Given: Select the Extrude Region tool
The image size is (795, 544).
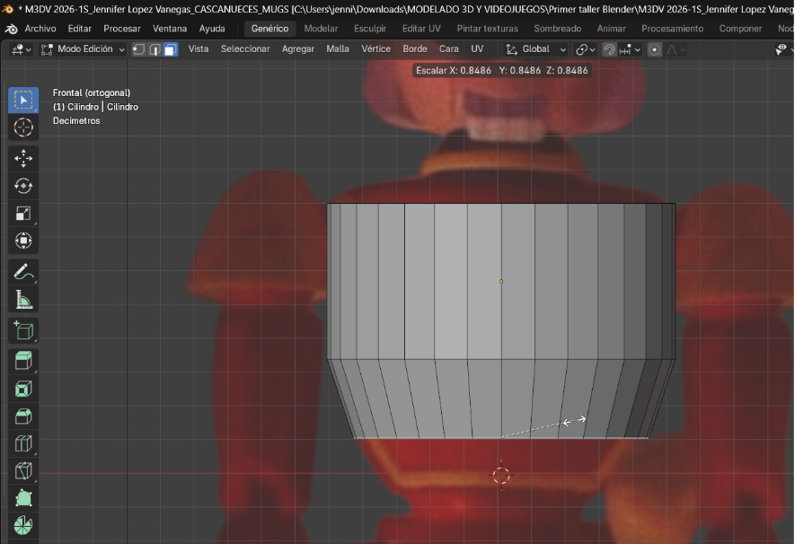Looking at the screenshot, I should pos(23,361).
